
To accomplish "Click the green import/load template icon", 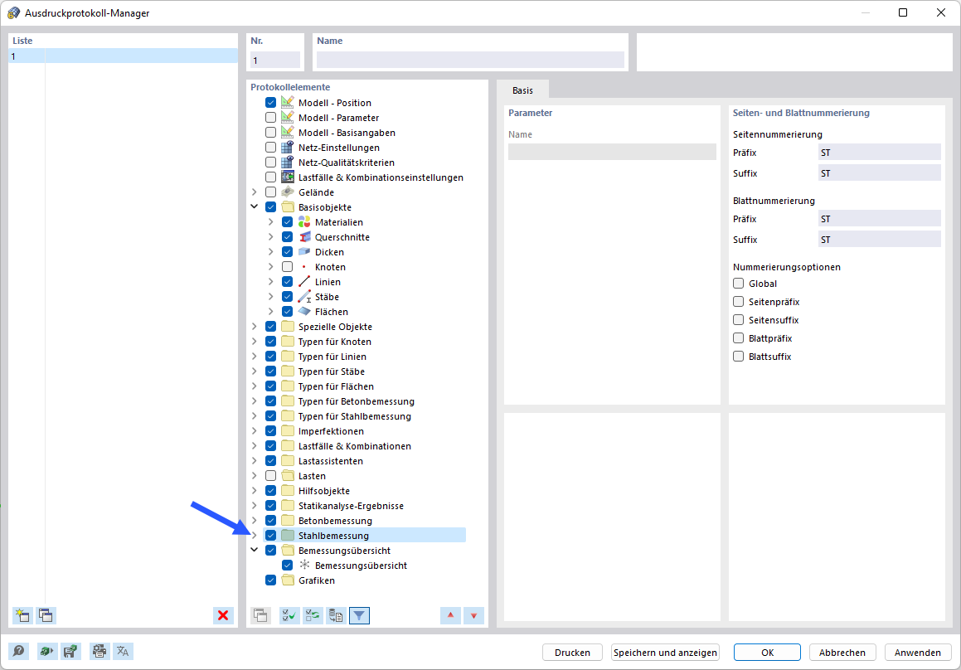I will coord(46,651).
